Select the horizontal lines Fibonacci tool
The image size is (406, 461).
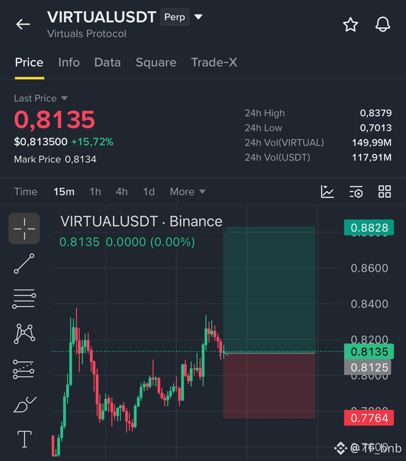coord(24,298)
